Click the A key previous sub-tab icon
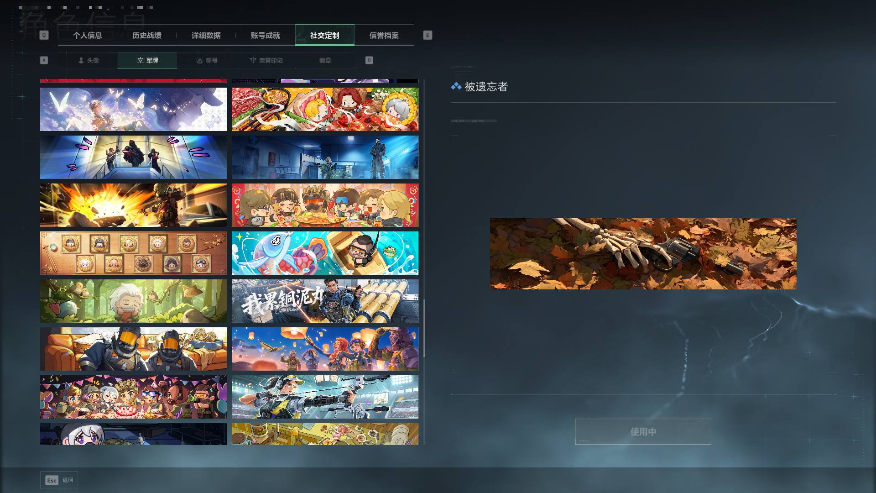Viewport: 876px width, 493px height. pyautogui.click(x=44, y=60)
